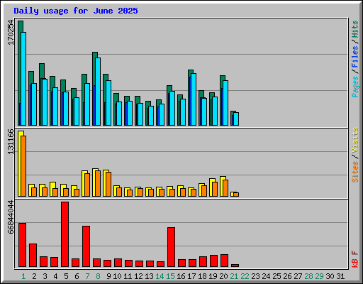Click the orange sites bar for day 8

(x=98, y=183)
